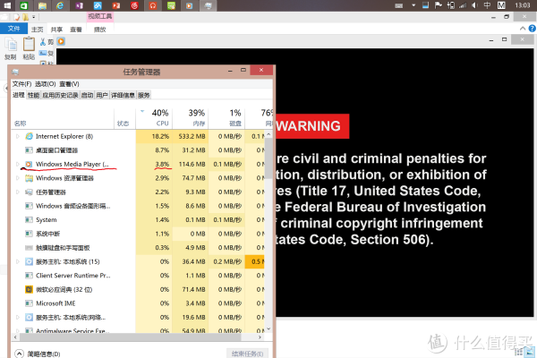Click the M IME mode icon
This screenshot has height=358, width=537.
click(501, 5)
